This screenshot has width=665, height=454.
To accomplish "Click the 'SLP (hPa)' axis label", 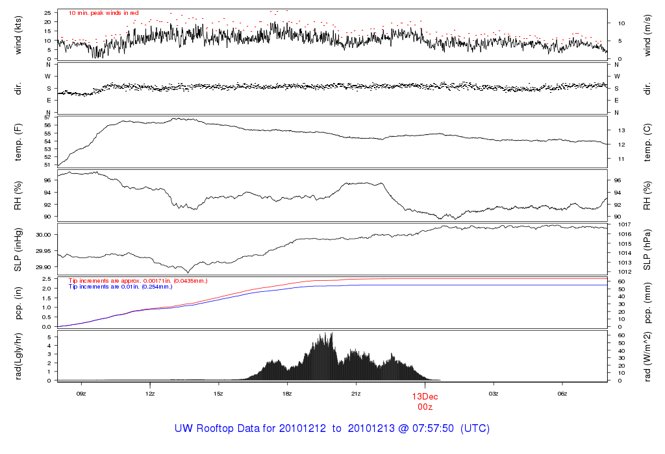I will pyautogui.click(x=647, y=250).
